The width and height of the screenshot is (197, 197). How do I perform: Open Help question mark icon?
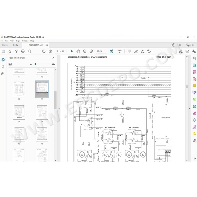(174, 45)
